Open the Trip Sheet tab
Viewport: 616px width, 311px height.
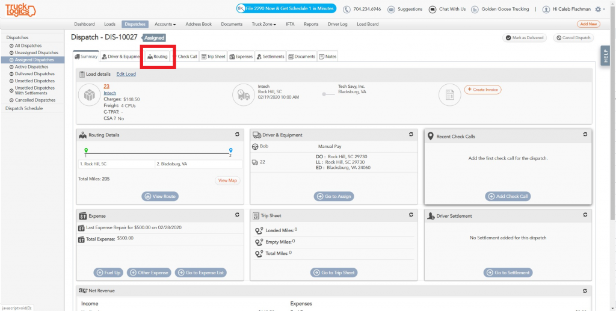click(214, 57)
